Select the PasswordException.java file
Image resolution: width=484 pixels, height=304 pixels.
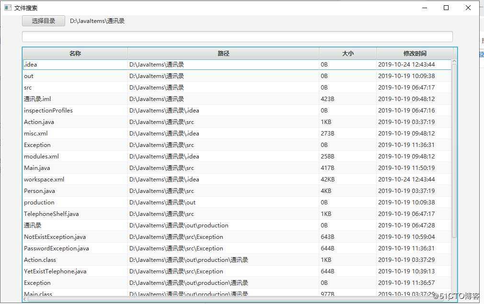pyautogui.click(x=56, y=248)
